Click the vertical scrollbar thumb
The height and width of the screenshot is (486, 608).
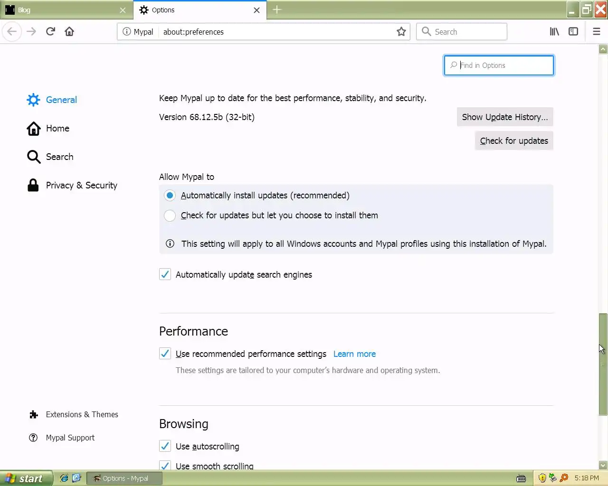[603, 364]
